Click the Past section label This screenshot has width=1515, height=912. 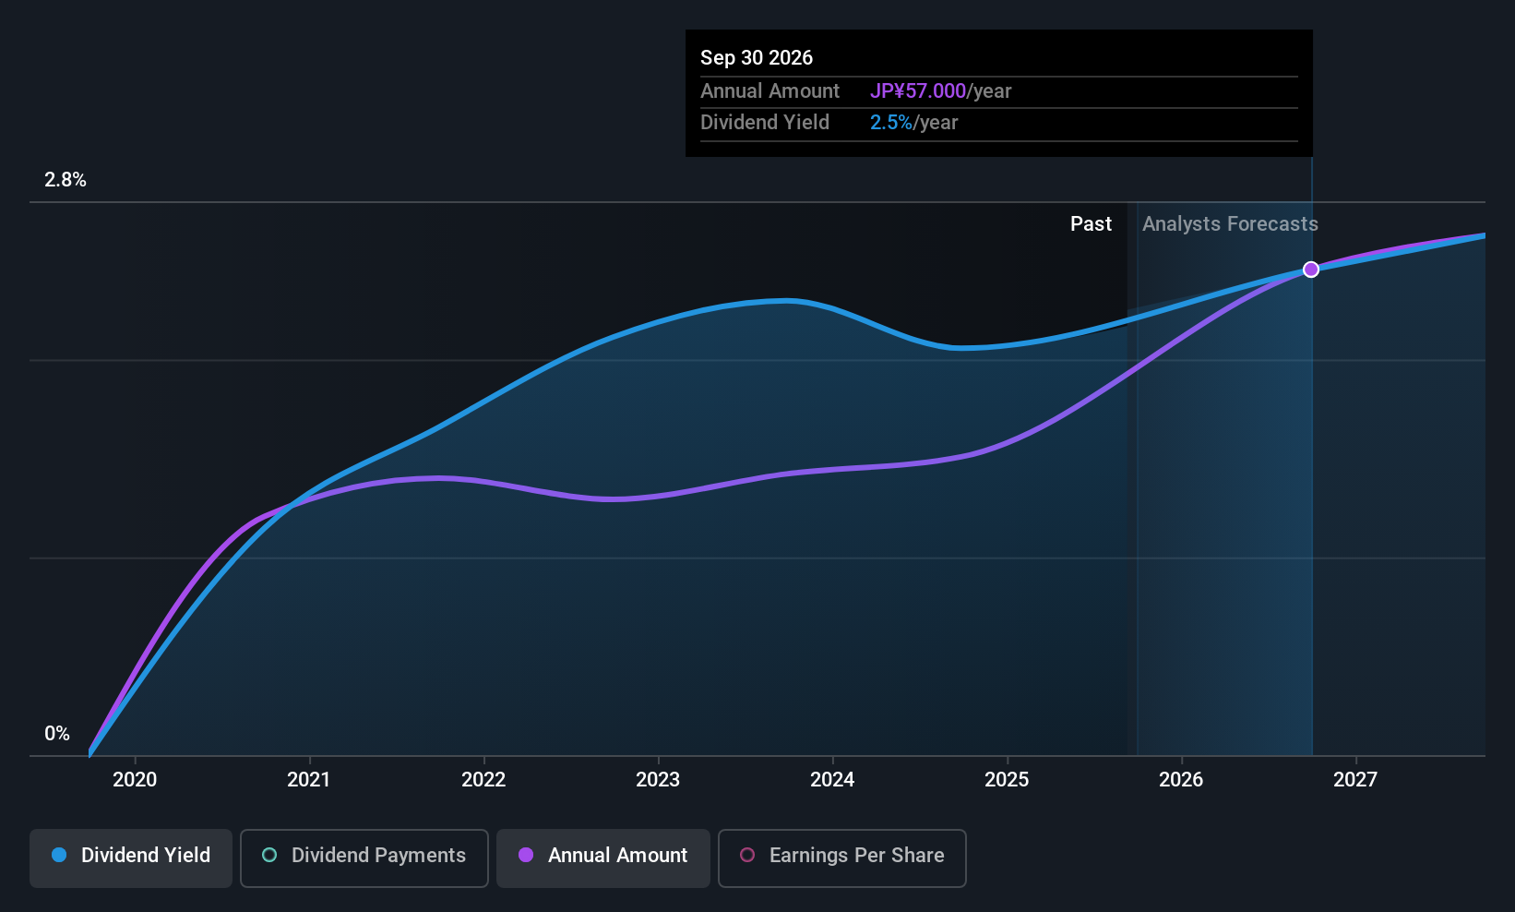(x=1091, y=224)
